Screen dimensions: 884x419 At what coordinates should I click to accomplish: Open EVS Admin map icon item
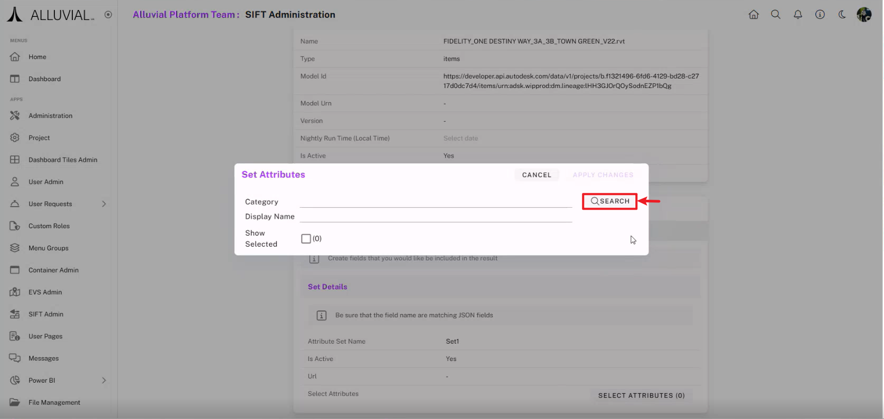coord(15,292)
